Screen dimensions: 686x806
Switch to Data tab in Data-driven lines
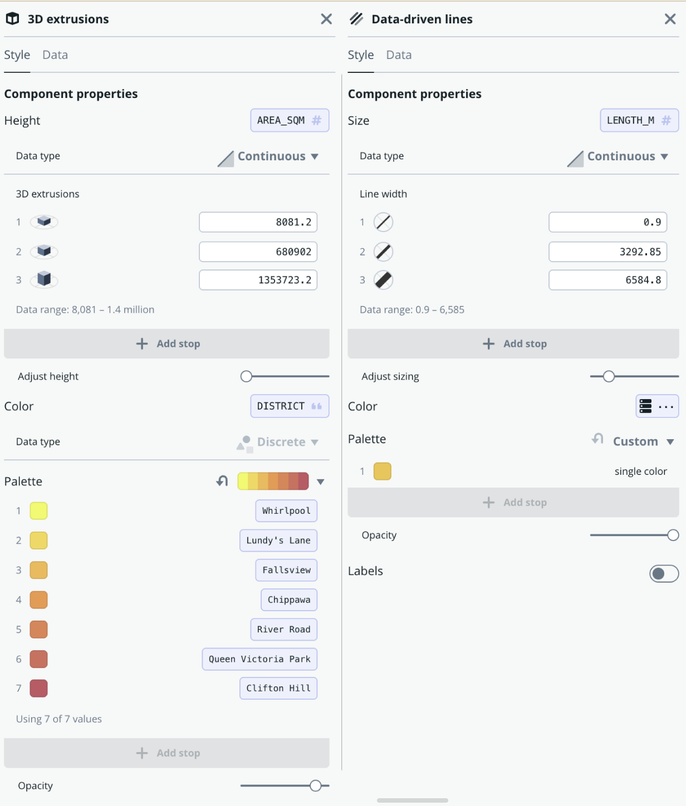tap(399, 55)
